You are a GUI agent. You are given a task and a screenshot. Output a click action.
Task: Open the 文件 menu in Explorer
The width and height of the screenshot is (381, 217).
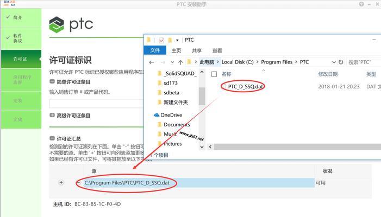click(x=155, y=50)
